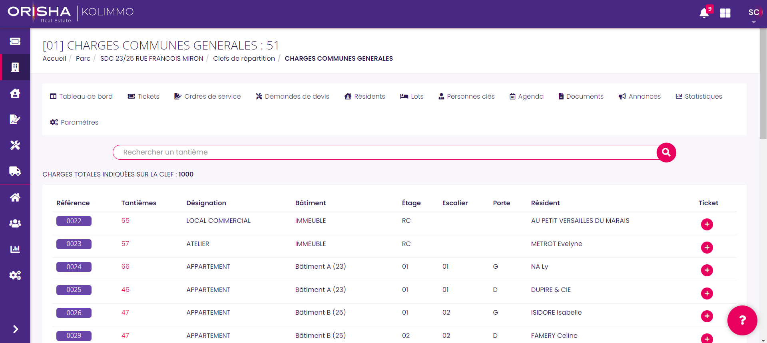Open the notifications bell icon
Screen dimensions: 767x343
click(x=704, y=13)
